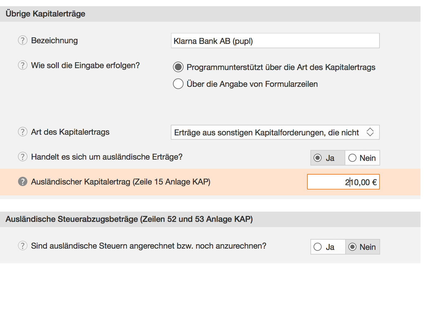Select 'Nein' for ausländische Erträge
Viewport: 428px width, 323px height.
[352, 158]
